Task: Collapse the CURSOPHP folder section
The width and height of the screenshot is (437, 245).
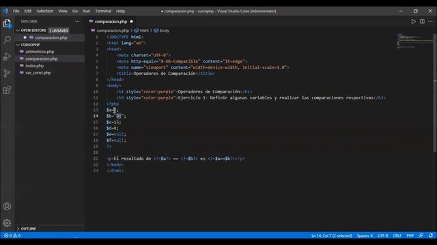Action: [18, 45]
